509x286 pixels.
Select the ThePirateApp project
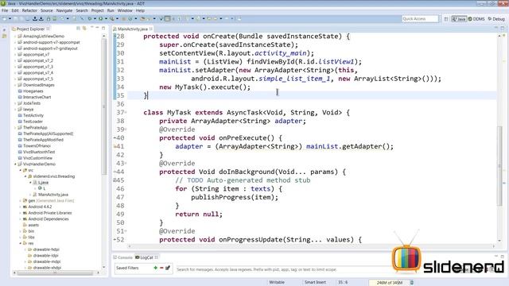pos(35,128)
